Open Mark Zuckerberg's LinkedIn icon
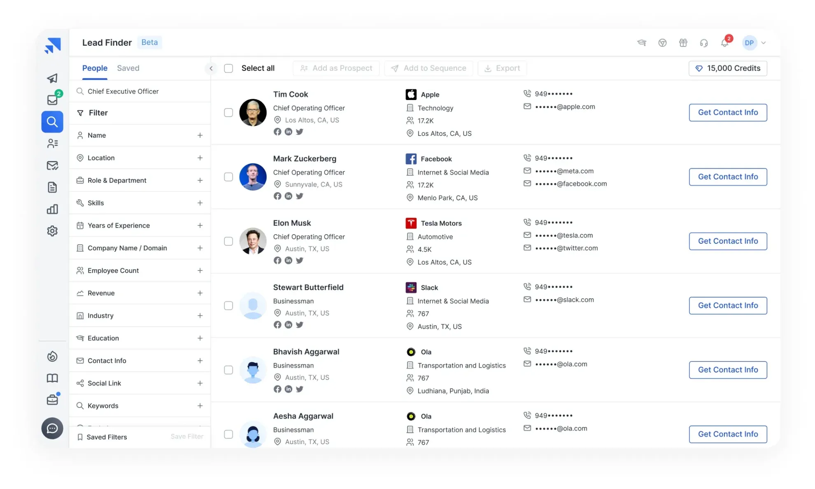 pyautogui.click(x=289, y=196)
